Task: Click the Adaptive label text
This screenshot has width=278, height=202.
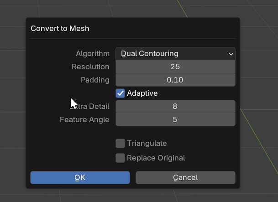Action: tap(142, 93)
